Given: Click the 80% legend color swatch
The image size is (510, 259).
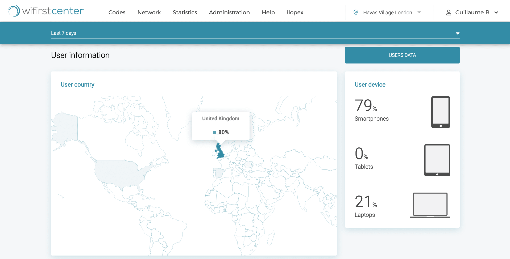Looking at the screenshot, I should point(214,133).
